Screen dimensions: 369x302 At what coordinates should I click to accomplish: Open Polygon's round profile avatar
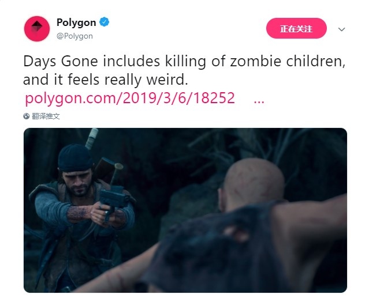click(36, 29)
